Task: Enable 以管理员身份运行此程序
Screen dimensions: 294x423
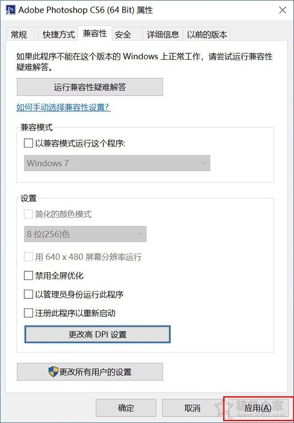Action: [x=28, y=295]
